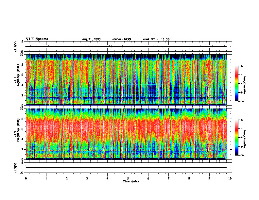Select the 'start UT = 13:50: 1' text
259x200 pixels.
tap(158, 39)
